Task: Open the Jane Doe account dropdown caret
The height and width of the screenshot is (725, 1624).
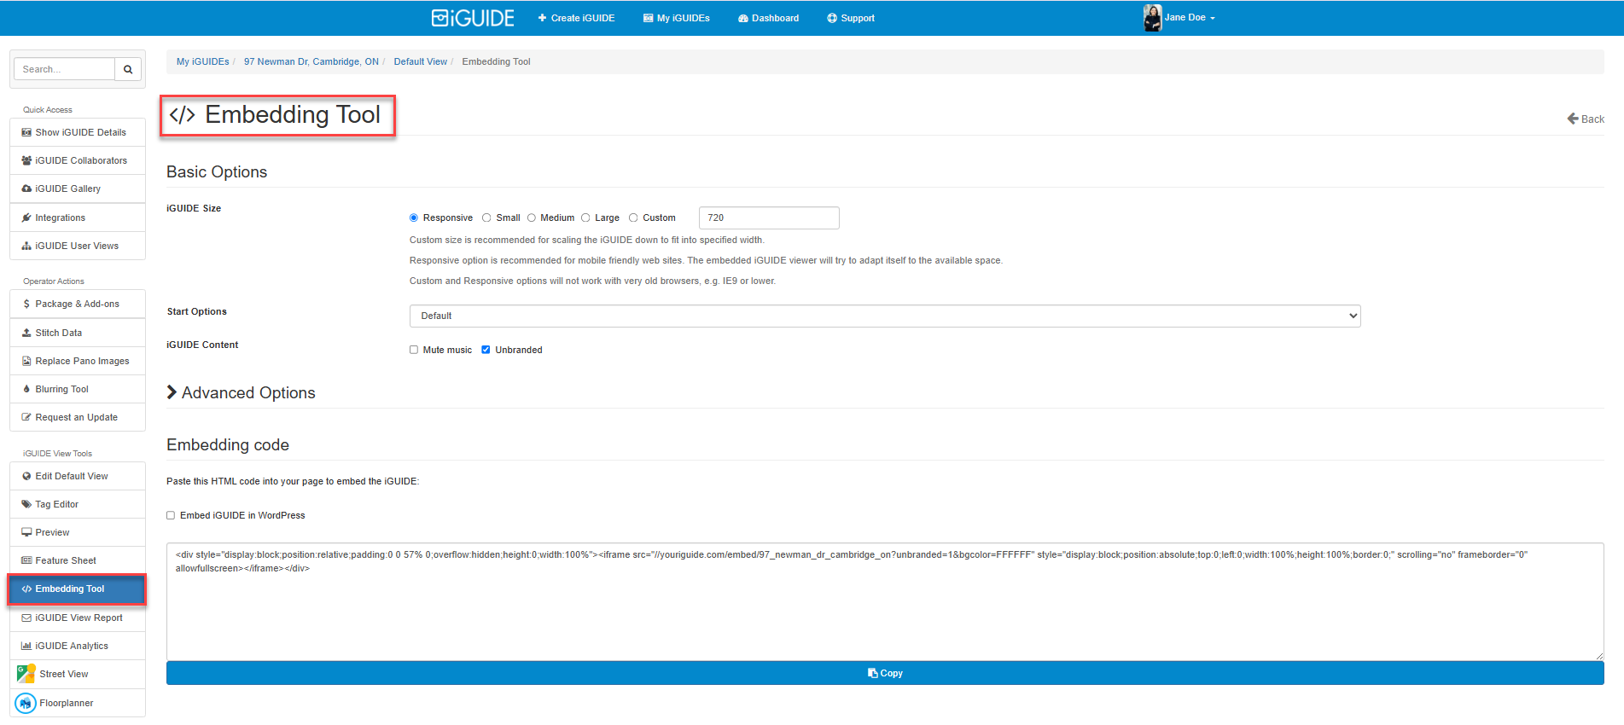Action: (x=1213, y=18)
